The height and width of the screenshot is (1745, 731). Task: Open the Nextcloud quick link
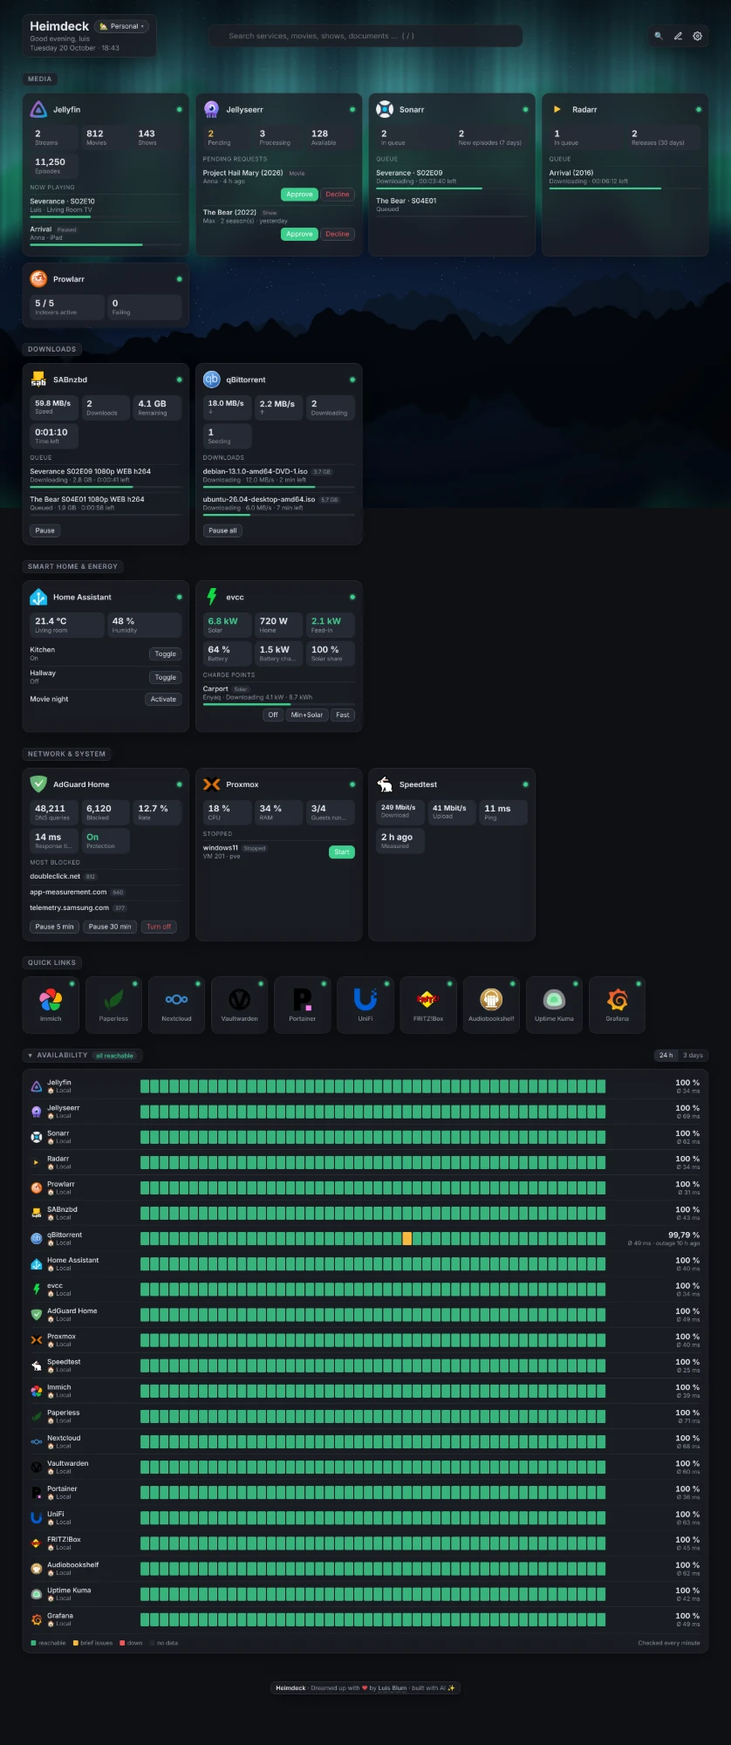[176, 1005]
